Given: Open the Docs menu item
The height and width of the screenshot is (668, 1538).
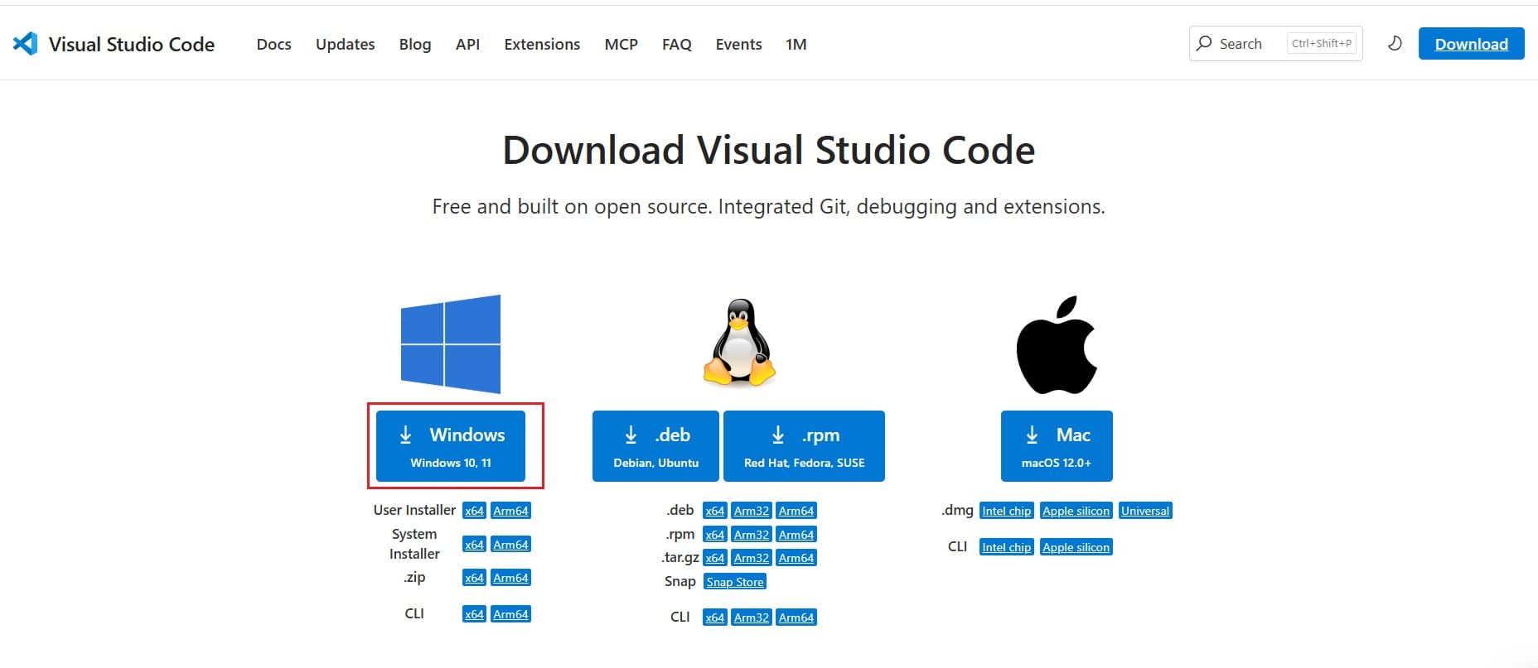Looking at the screenshot, I should [273, 44].
